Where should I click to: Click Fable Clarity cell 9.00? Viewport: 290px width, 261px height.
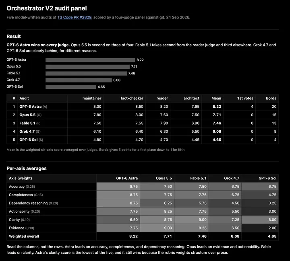pos(191,220)
